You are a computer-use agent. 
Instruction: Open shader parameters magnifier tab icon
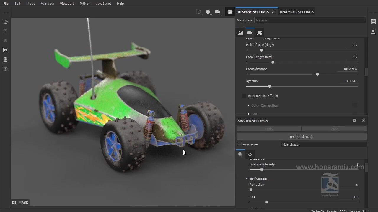pos(240,154)
